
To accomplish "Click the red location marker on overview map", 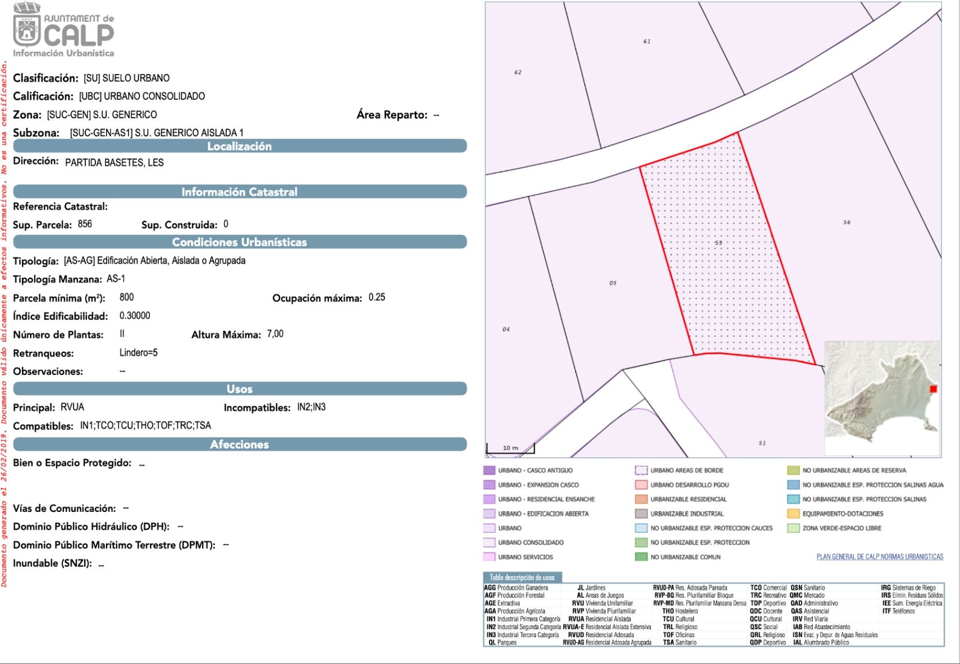I will coord(933,389).
